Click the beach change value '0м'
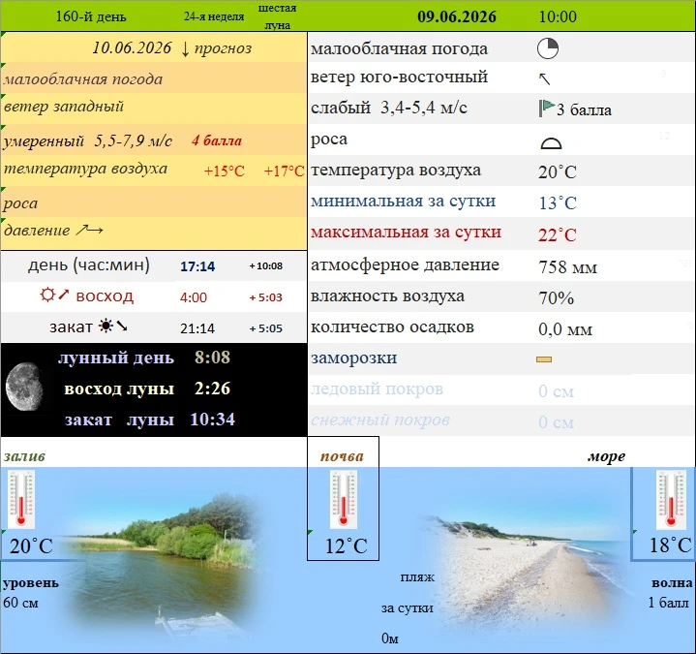The width and height of the screenshot is (696, 654). [x=390, y=638]
